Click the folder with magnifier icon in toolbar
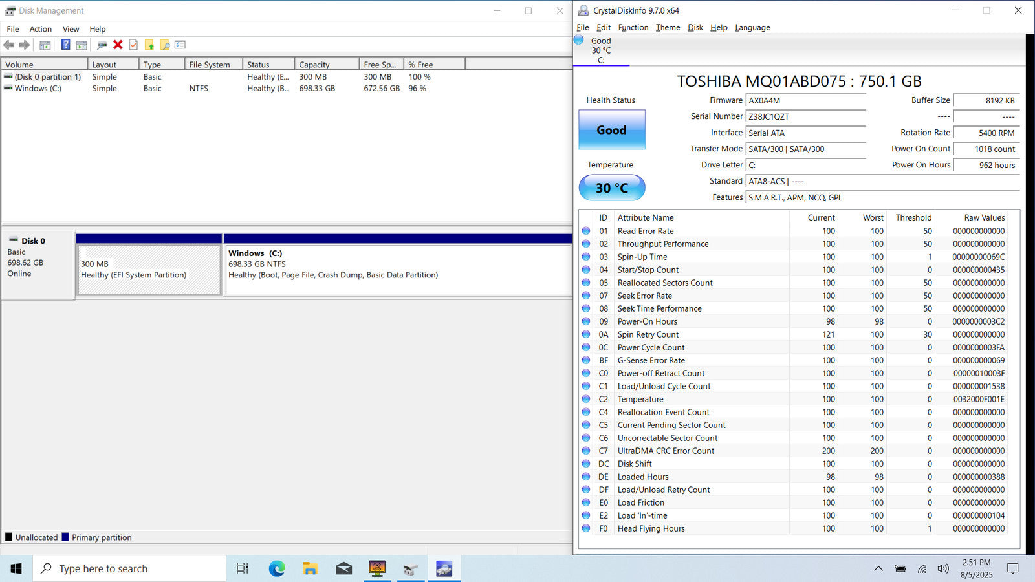Image resolution: width=1035 pixels, height=582 pixels. (165, 45)
